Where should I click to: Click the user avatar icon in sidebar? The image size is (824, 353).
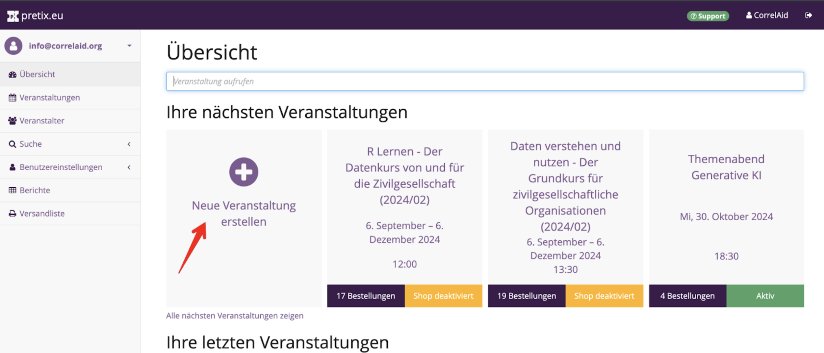[13, 46]
